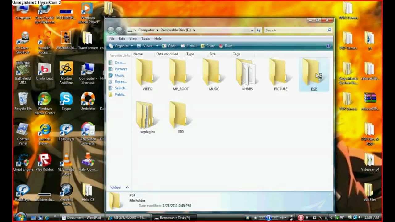Open Pictures favorite link

pyautogui.click(x=118, y=69)
